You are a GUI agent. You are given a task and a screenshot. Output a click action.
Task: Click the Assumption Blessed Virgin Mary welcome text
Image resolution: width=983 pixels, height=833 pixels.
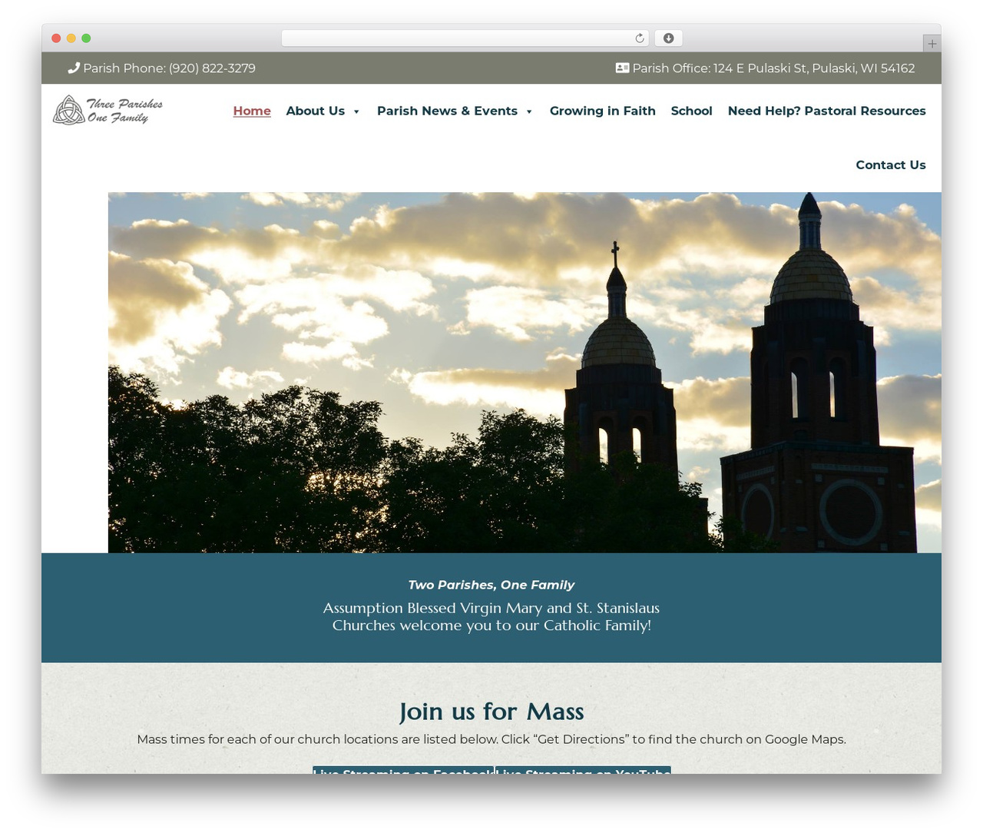pyautogui.click(x=491, y=616)
